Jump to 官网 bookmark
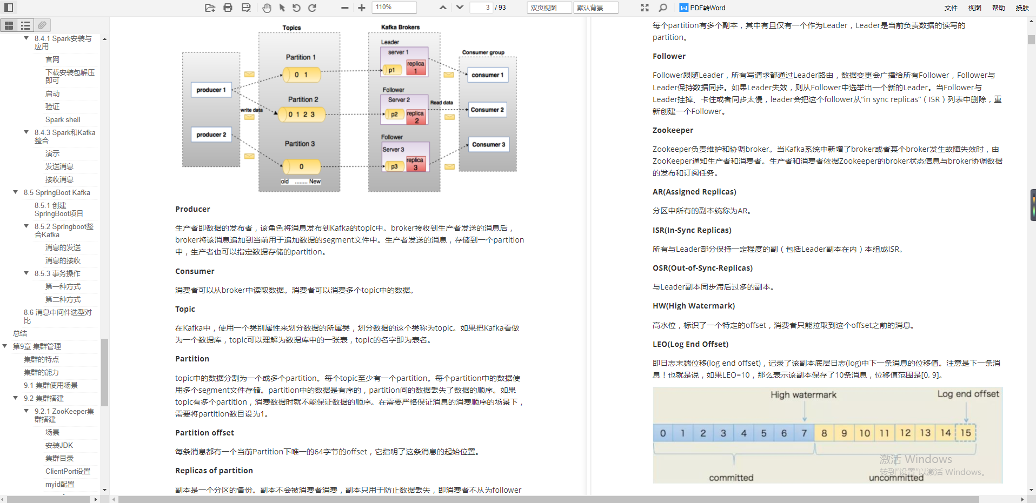Viewport: 1036px width, 503px height. tap(52, 59)
